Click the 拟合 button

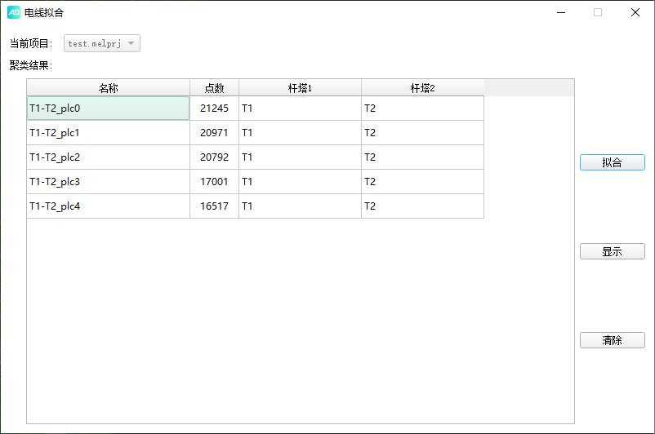612,162
